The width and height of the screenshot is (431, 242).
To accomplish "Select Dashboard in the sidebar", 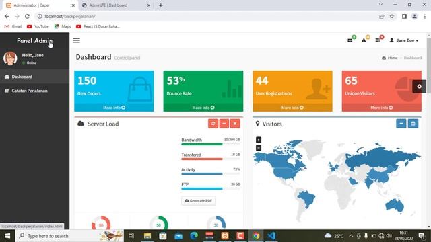I will [x=34, y=77].
